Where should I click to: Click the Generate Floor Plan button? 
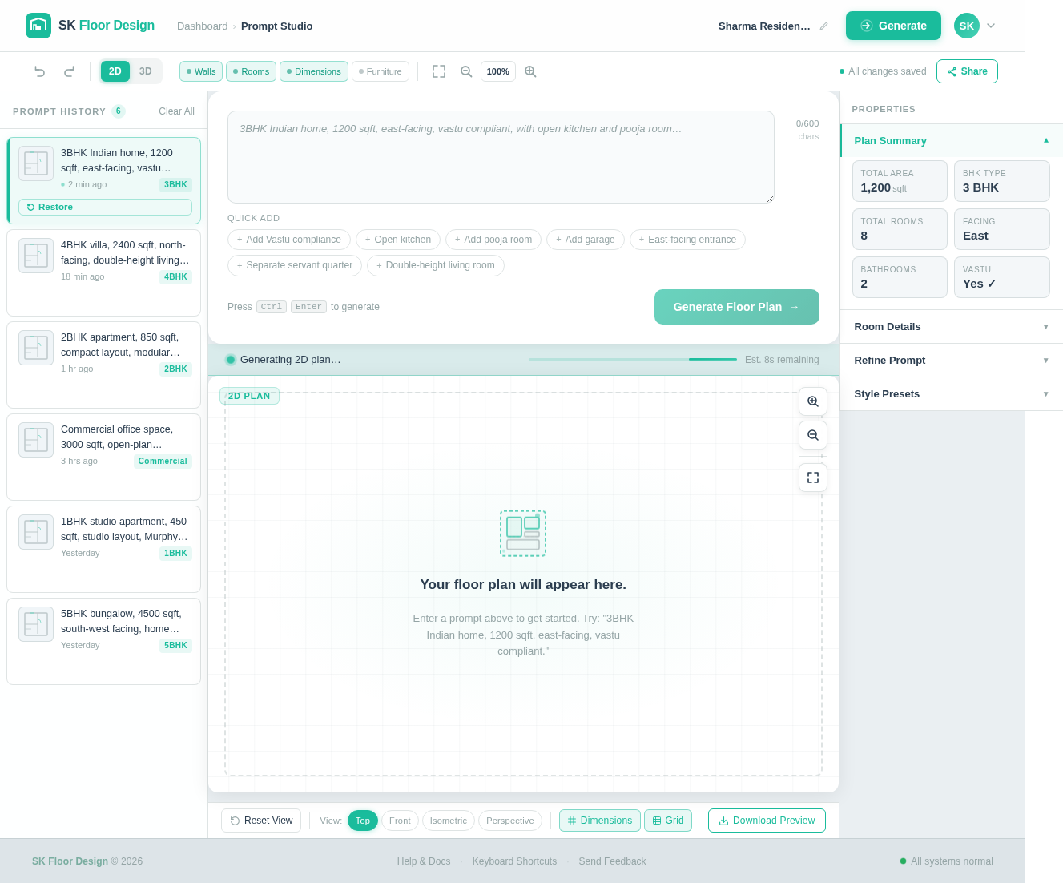(736, 307)
